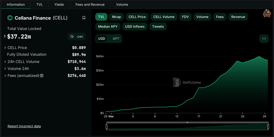Expand the Fees (annualized) row
The image size is (274, 137).
[x=5, y=76]
